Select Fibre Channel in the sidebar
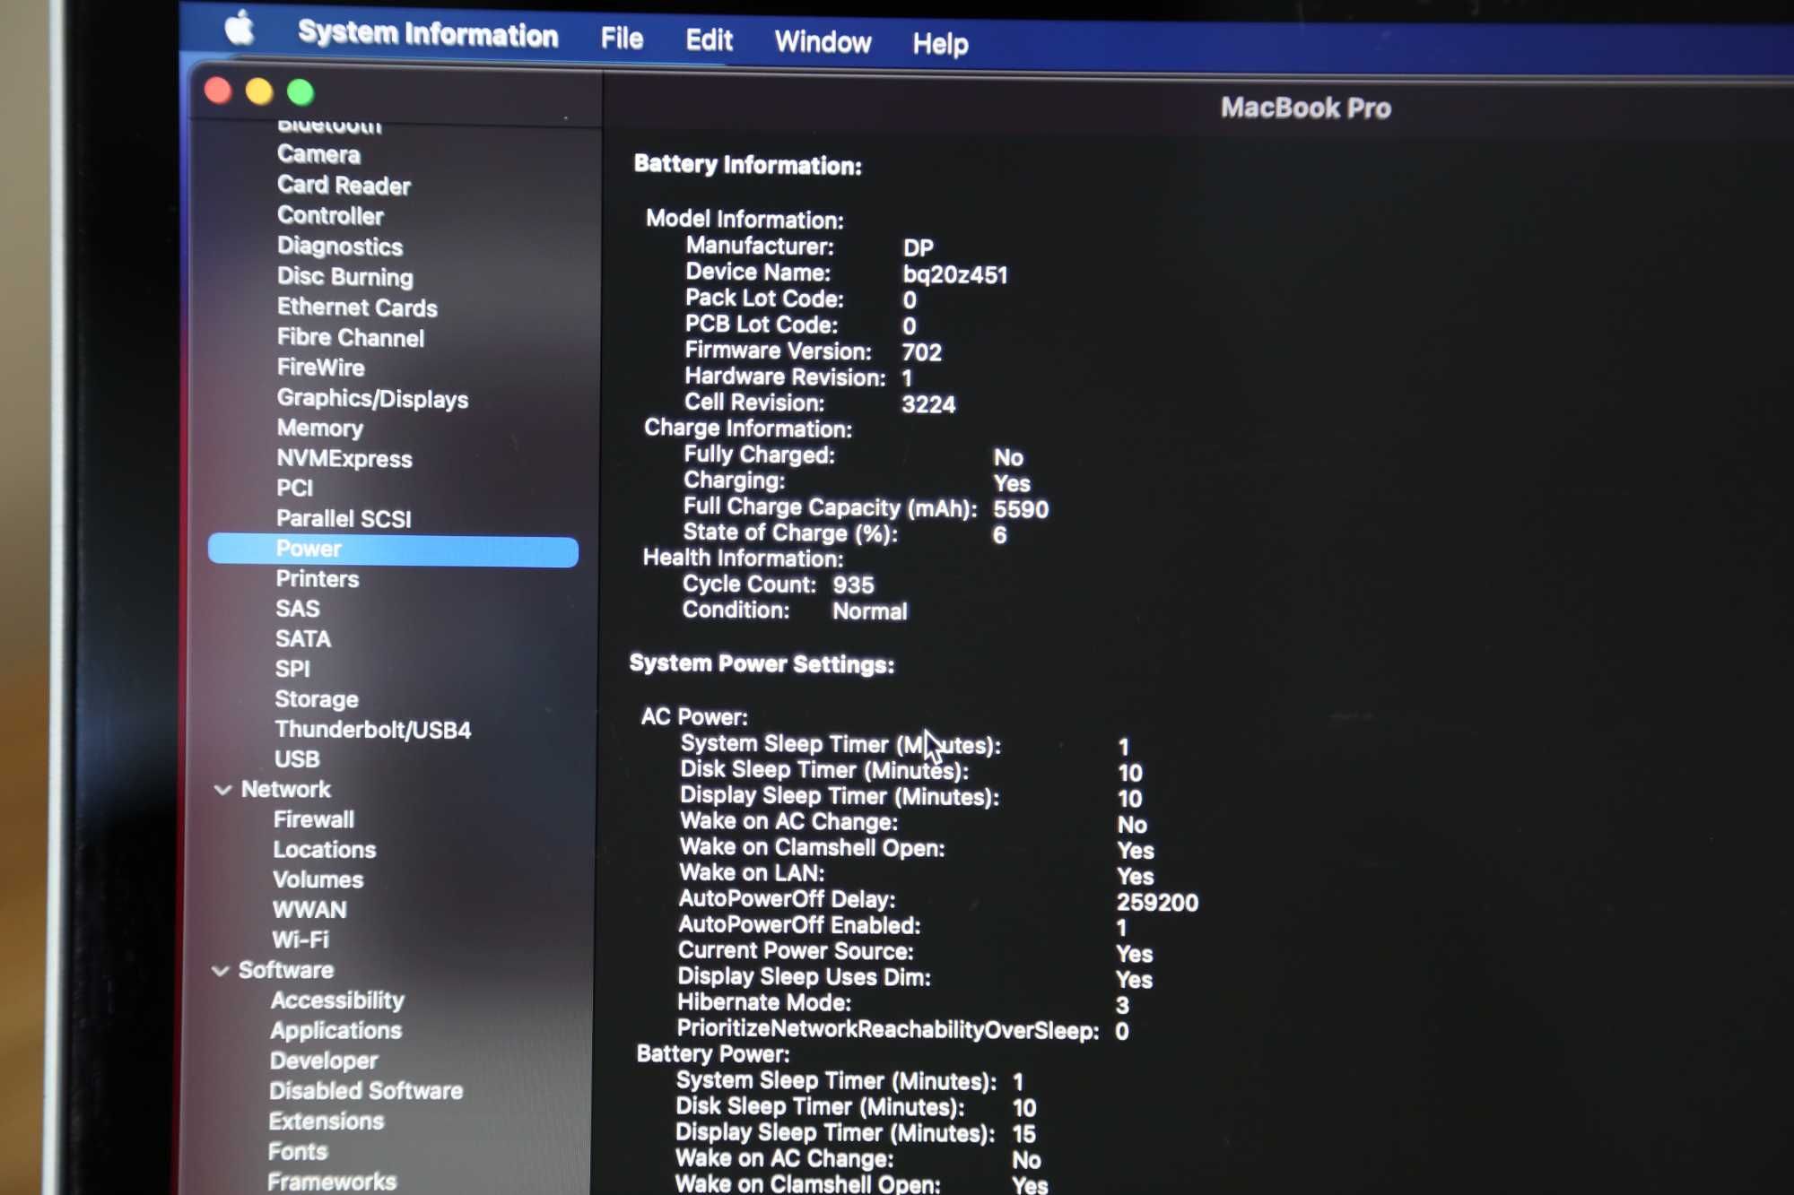1794x1195 pixels. click(x=351, y=337)
